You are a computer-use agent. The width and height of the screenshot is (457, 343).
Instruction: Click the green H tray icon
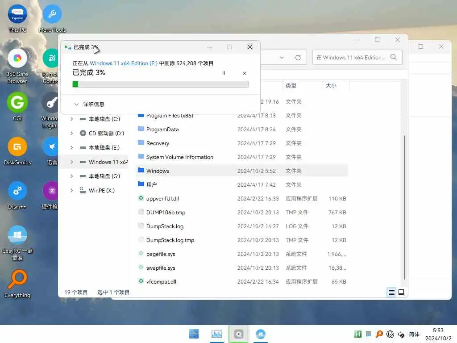tap(358, 334)
